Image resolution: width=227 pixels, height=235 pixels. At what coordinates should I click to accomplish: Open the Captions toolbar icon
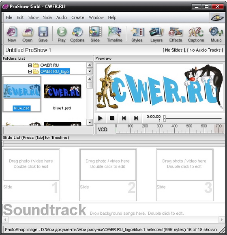tap(196, 34)
